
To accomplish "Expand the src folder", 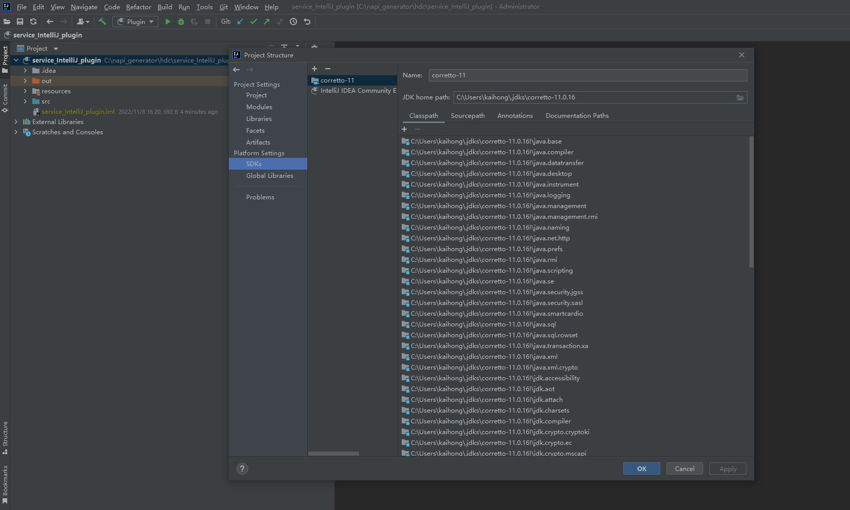I will pyautogui.click(x=25, y=101).
